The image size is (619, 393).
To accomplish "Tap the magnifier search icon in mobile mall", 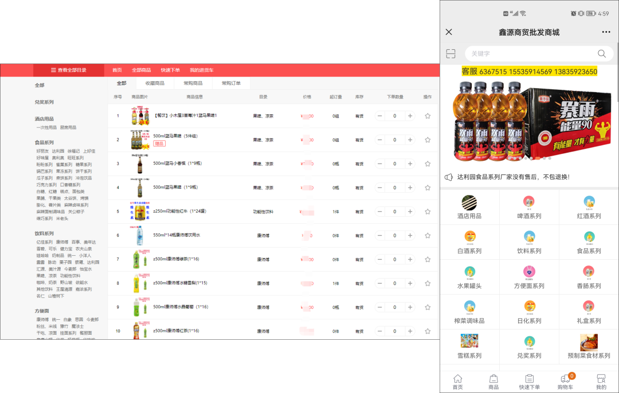I will (x=602, y=54).
